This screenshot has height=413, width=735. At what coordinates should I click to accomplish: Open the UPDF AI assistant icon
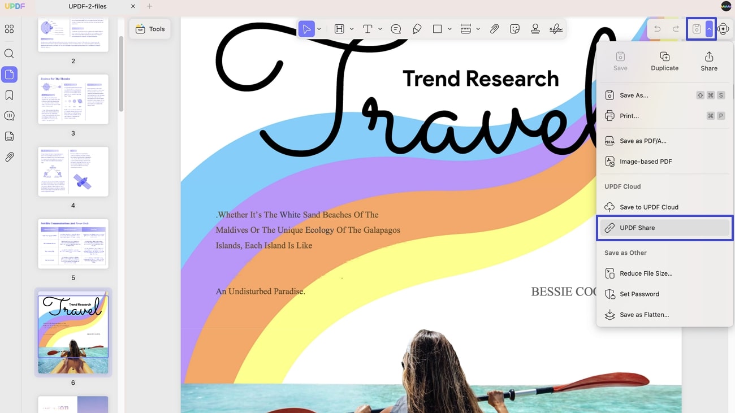point(724,29)
